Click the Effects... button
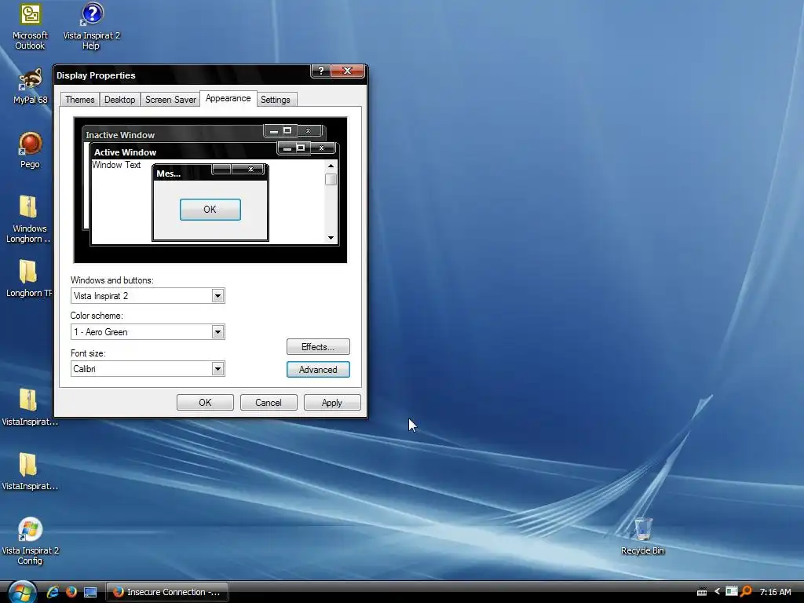The width and height of the screenshot is (804, 603). [318, 347]
